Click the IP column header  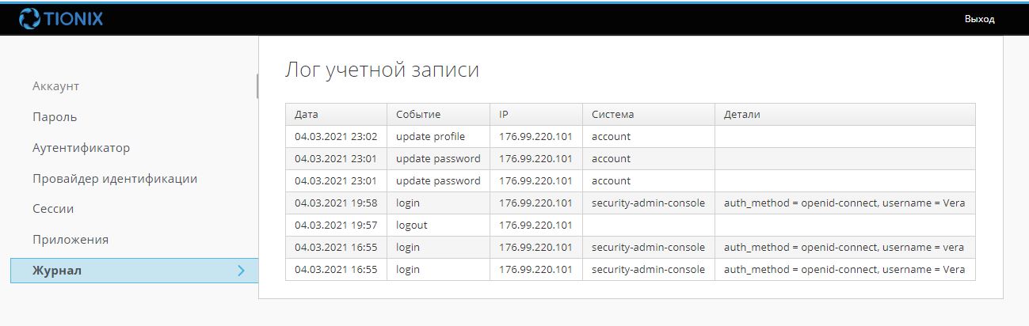pos(504,115)
